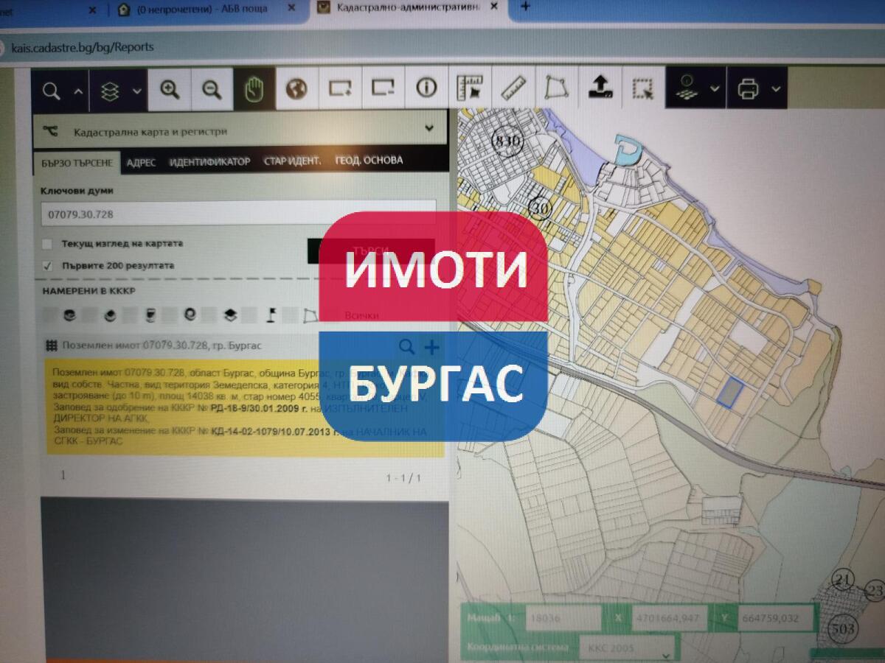Open the upload data tool
885x663 pixels.
600,87
